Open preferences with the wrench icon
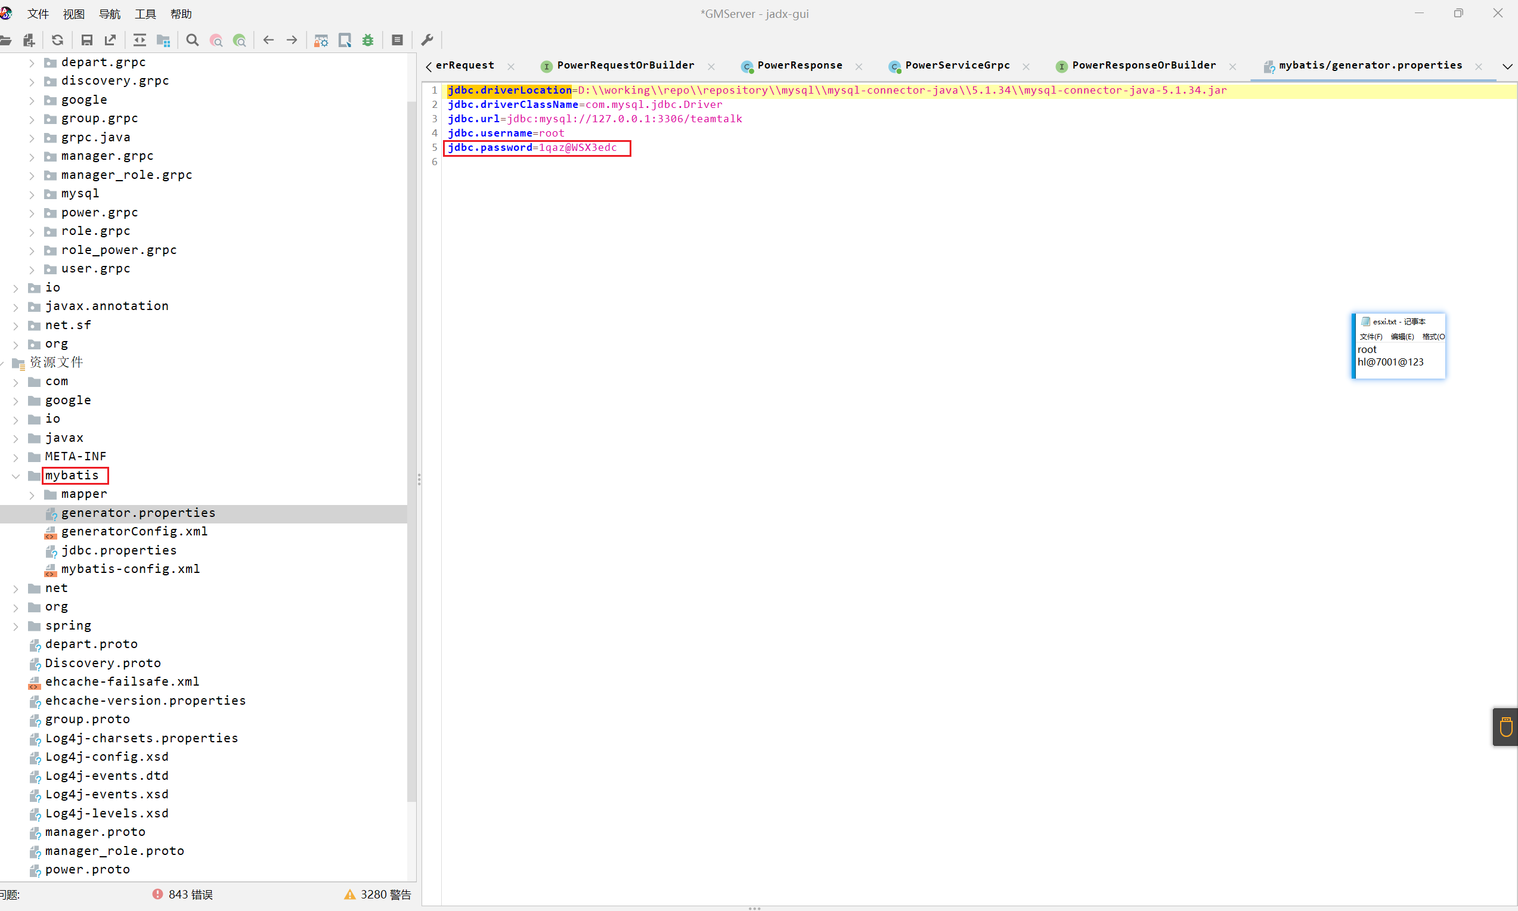This screenshot has height=911, width=1518. (427, 41)
